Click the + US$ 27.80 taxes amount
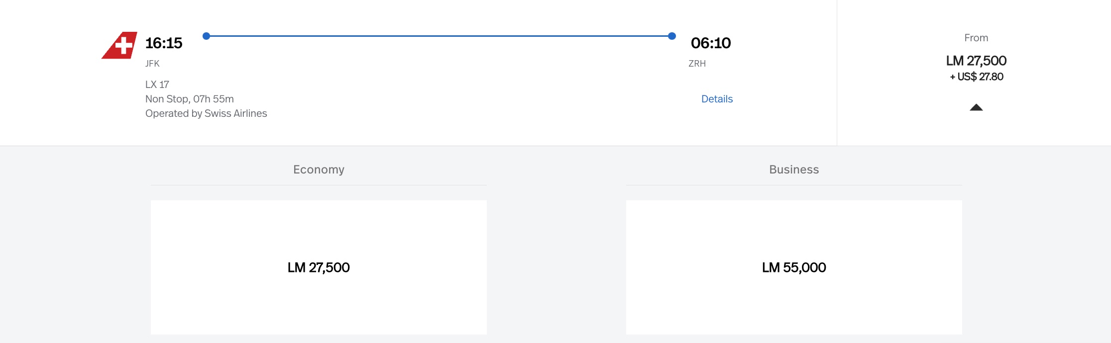 976,77
